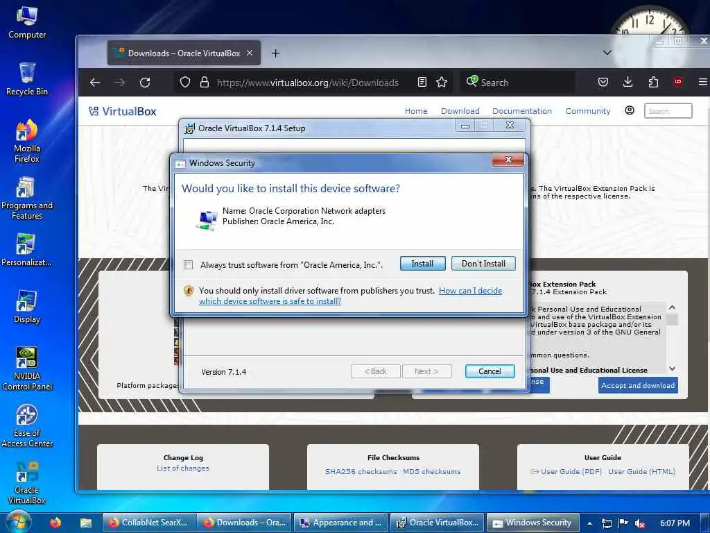Switch to Appearance and... taskbar window
The height and width of the screenshot is (533, 710).
(341, 523)
